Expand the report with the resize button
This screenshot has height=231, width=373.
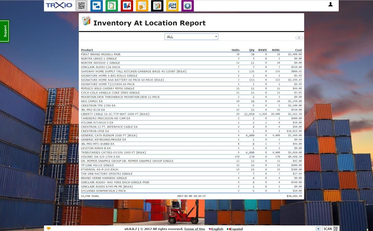(x=299, y=37)
